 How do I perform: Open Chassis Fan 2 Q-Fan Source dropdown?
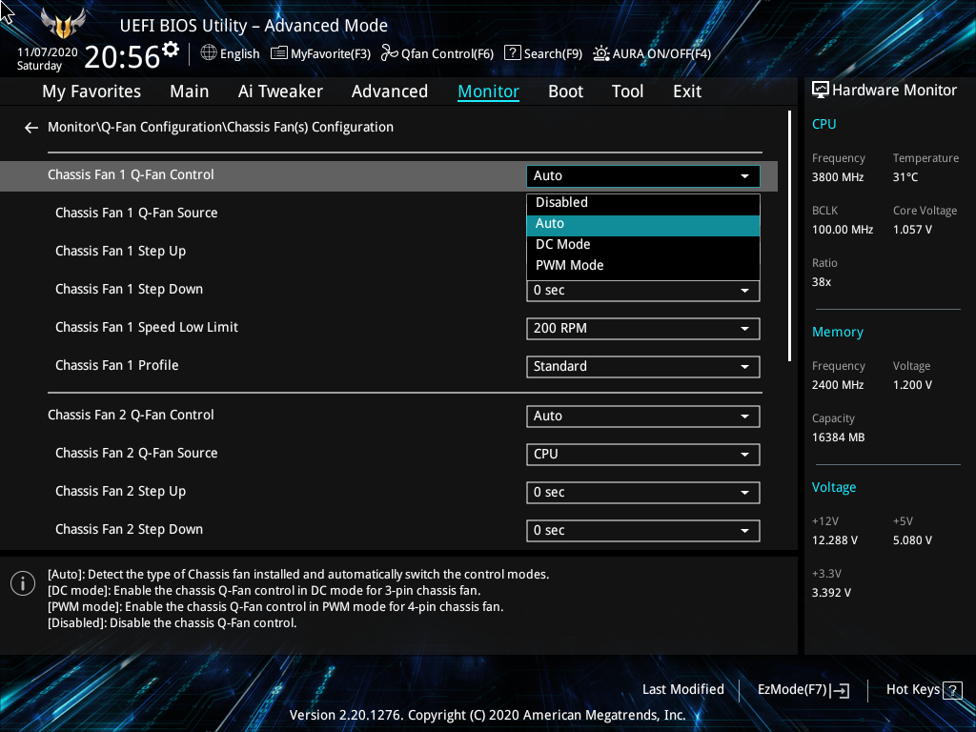point(643,455)
